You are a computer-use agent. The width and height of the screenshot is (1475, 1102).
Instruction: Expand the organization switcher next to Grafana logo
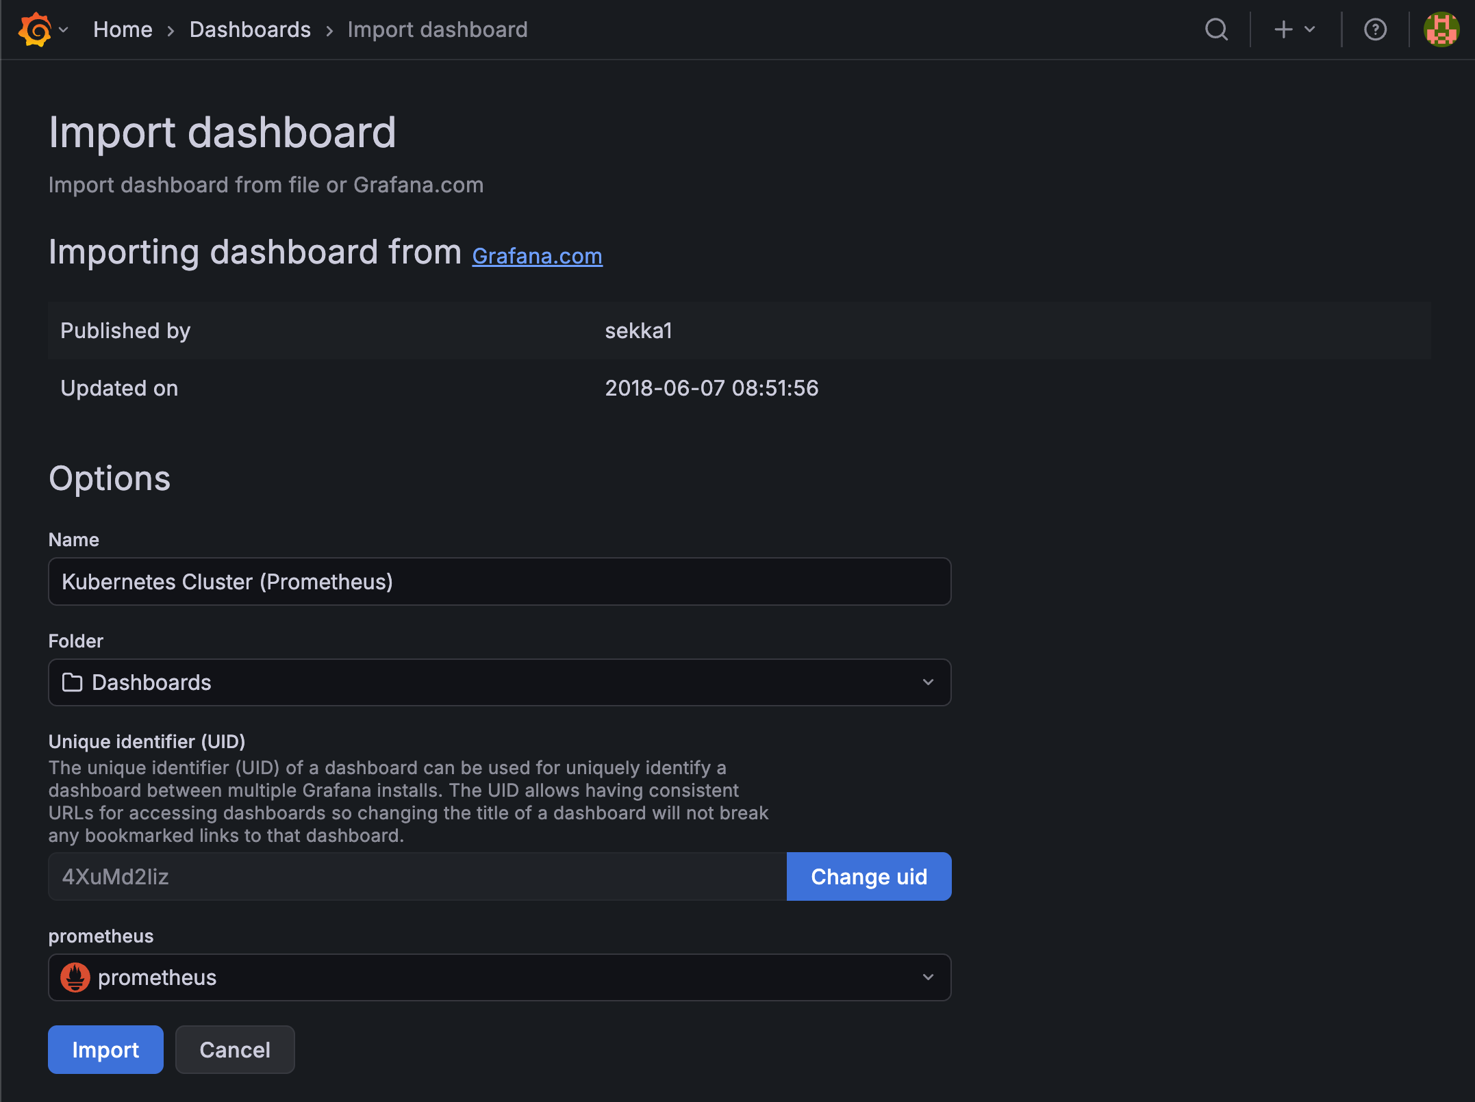tap(64, 31)
